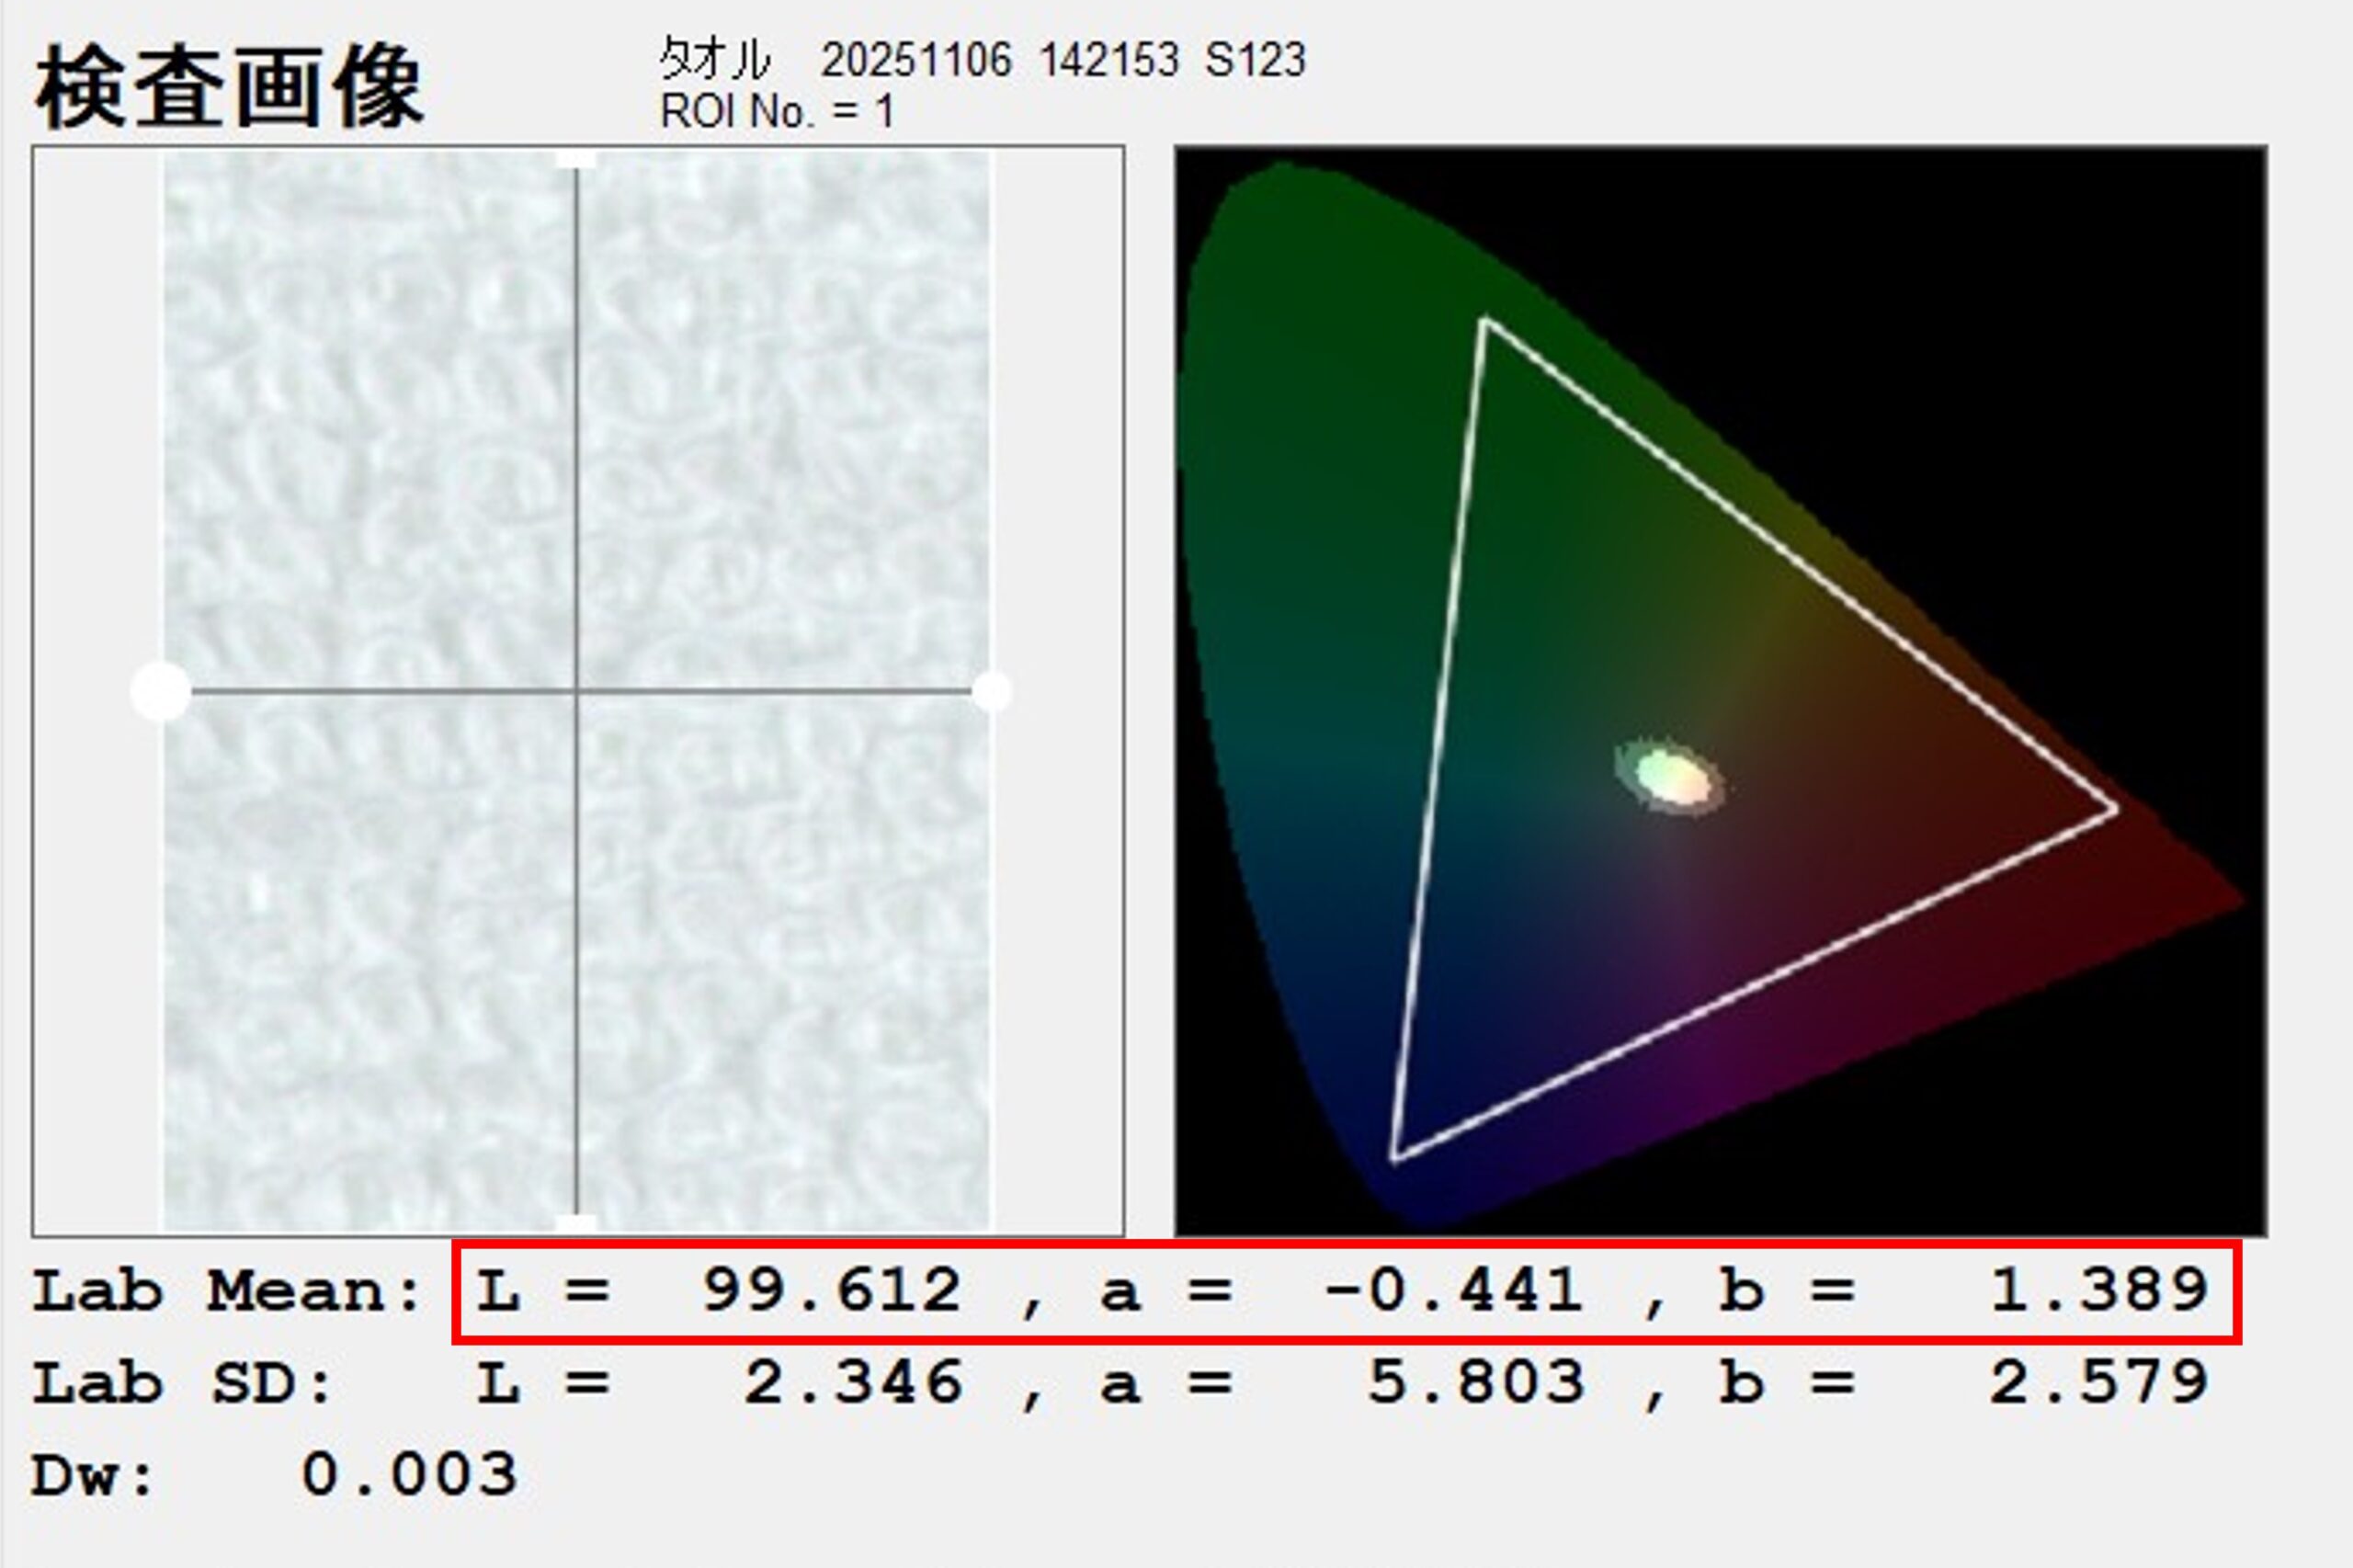Click Lab Mean L value 99.612
Image resolution: width=2353 pixels, height=1568 pixels.
[x=832, y=1290]
